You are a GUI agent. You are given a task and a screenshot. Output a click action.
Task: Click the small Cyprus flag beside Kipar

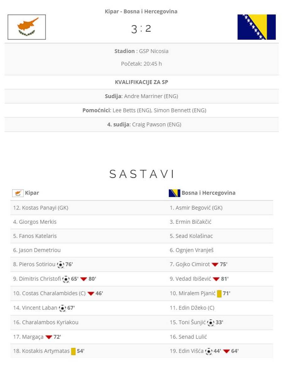(x=18, y=193)
